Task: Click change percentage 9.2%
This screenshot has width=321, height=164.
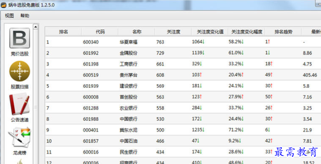Action: (x=235, y=141)
